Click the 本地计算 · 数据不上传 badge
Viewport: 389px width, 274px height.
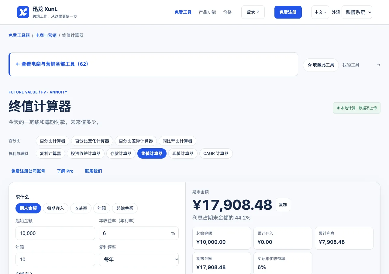click(x=357, y=108)
